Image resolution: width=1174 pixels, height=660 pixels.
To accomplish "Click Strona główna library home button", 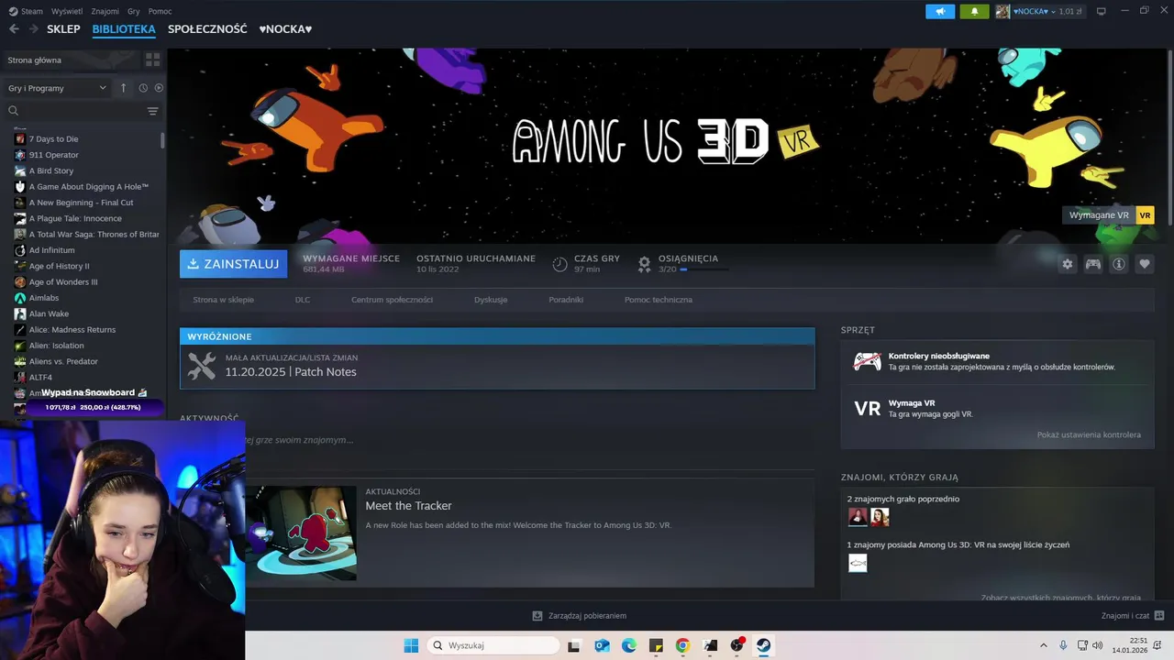I will coord(72,60).
